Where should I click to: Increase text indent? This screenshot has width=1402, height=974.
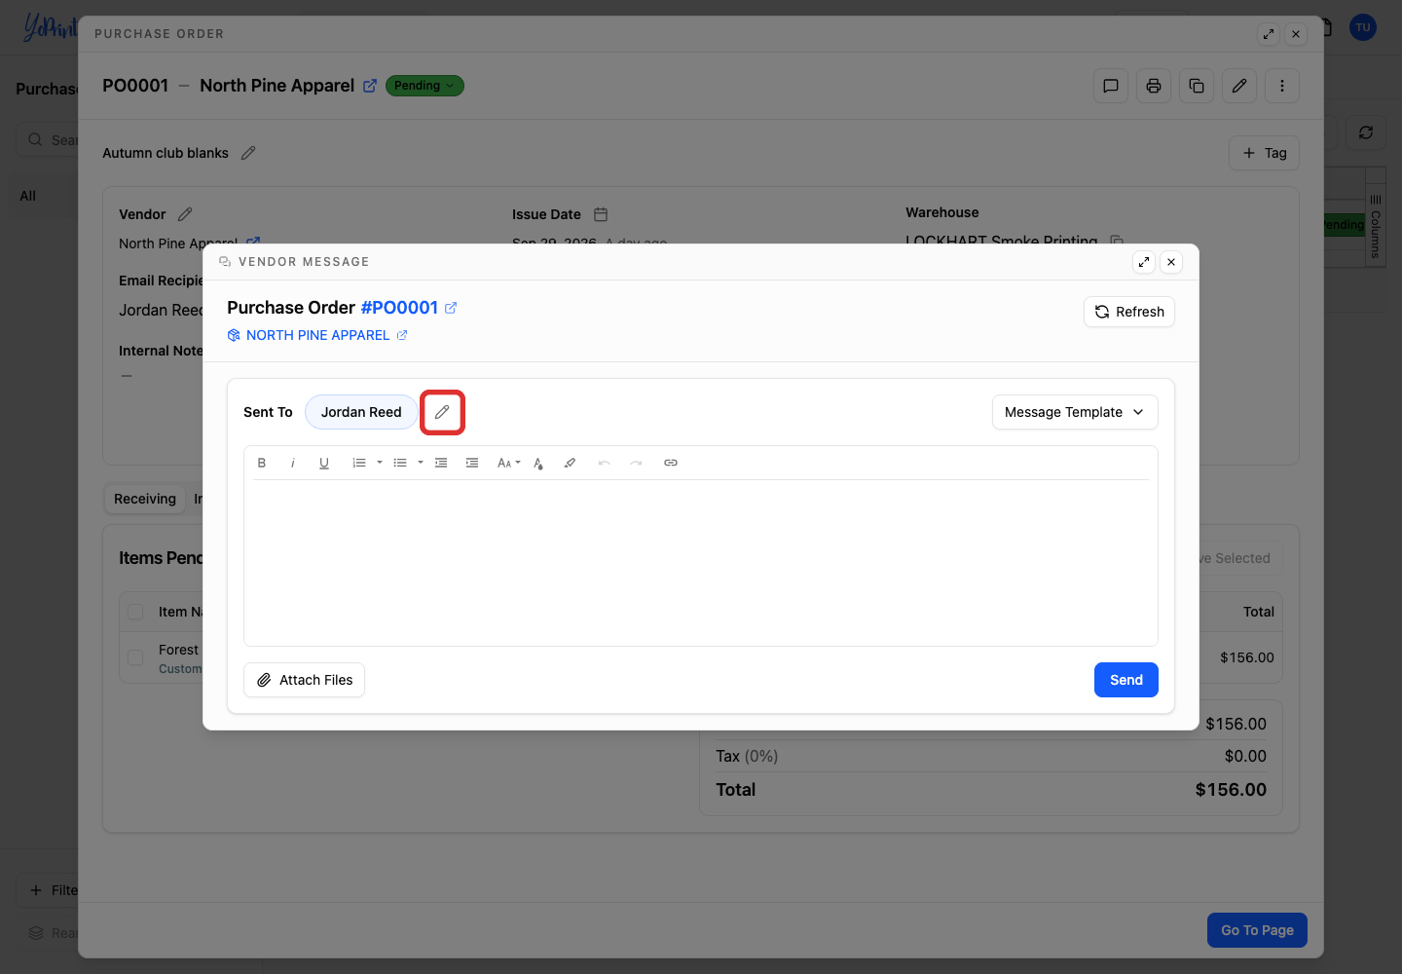click(472, 463)
